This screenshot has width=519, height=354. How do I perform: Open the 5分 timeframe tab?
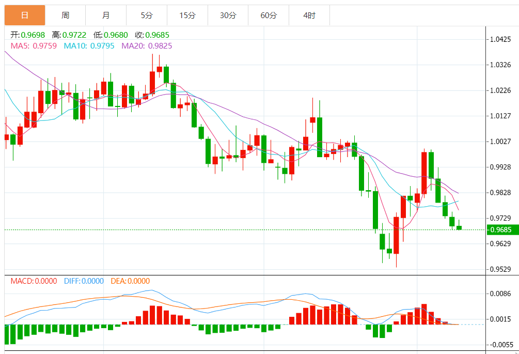click(147, 15)
